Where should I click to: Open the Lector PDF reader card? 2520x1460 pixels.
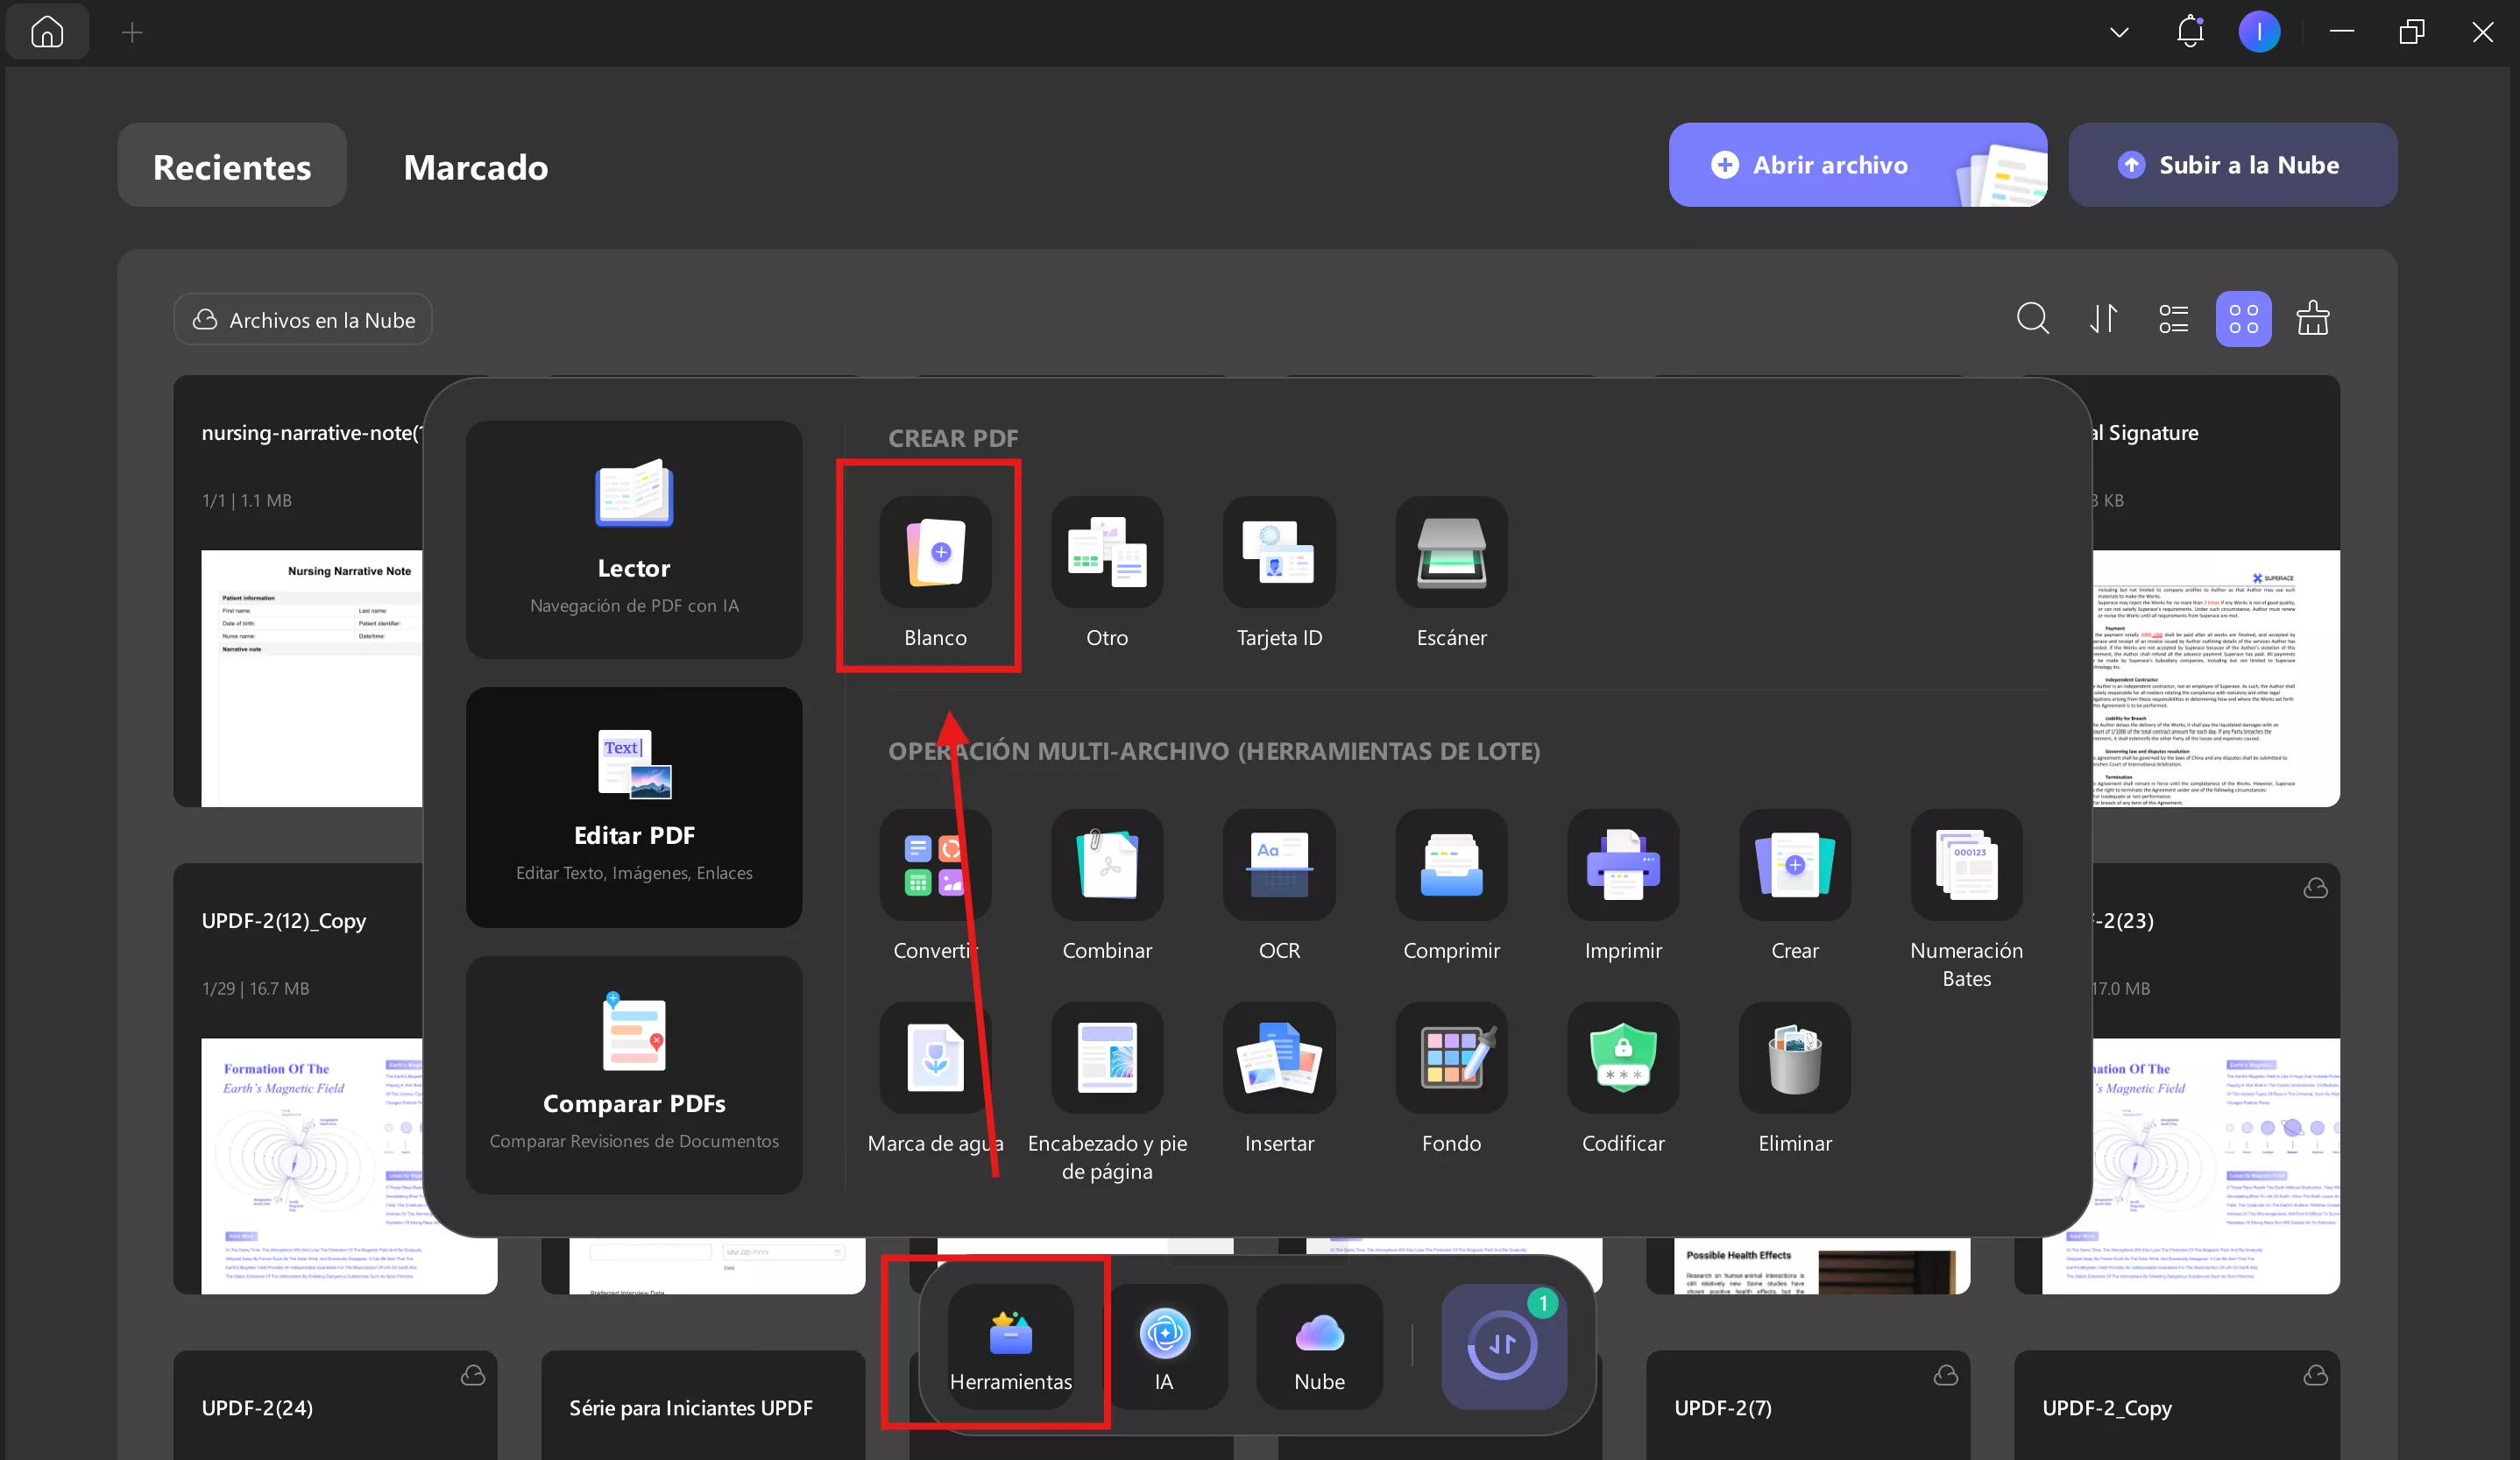point(634,540)
